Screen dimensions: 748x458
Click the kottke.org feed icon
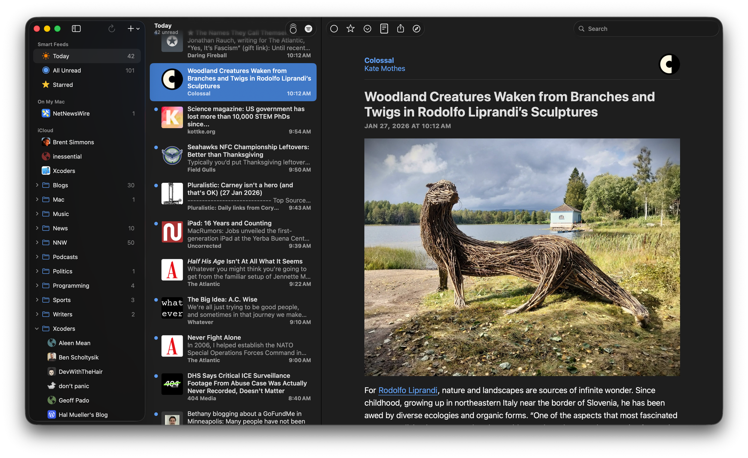[172, 117]
